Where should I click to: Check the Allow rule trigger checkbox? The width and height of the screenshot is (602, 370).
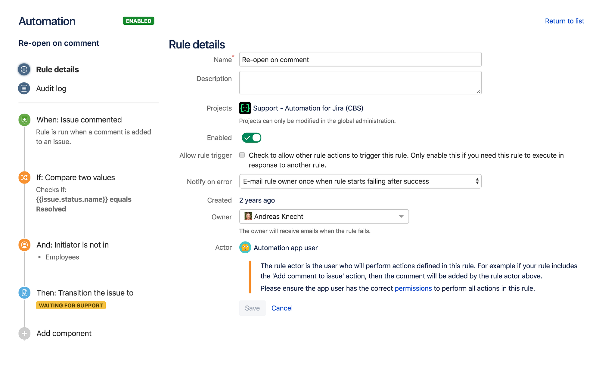(x=242, y=155)
